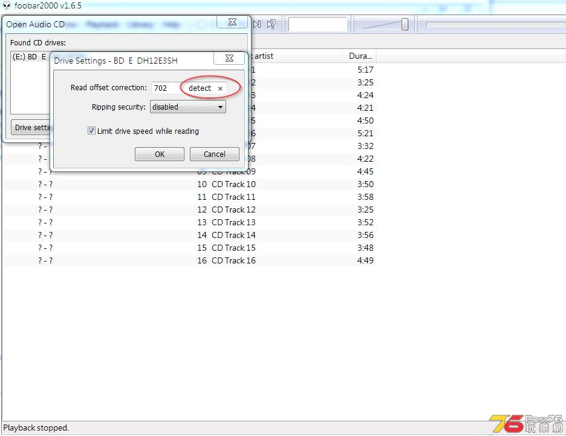Click the random playback toolbar icon

point(271,24)
